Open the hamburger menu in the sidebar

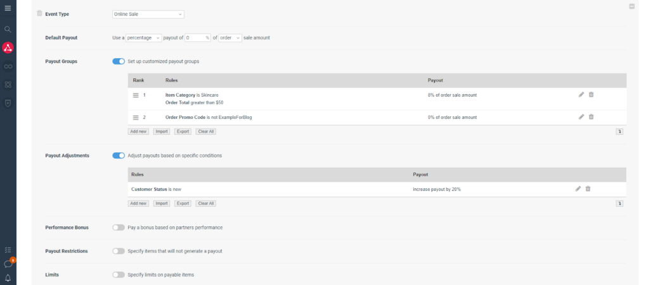(x=8, y=8)
